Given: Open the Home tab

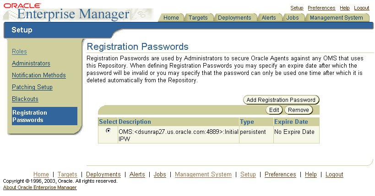Looking at the screenshot, I should click(171, 18).
